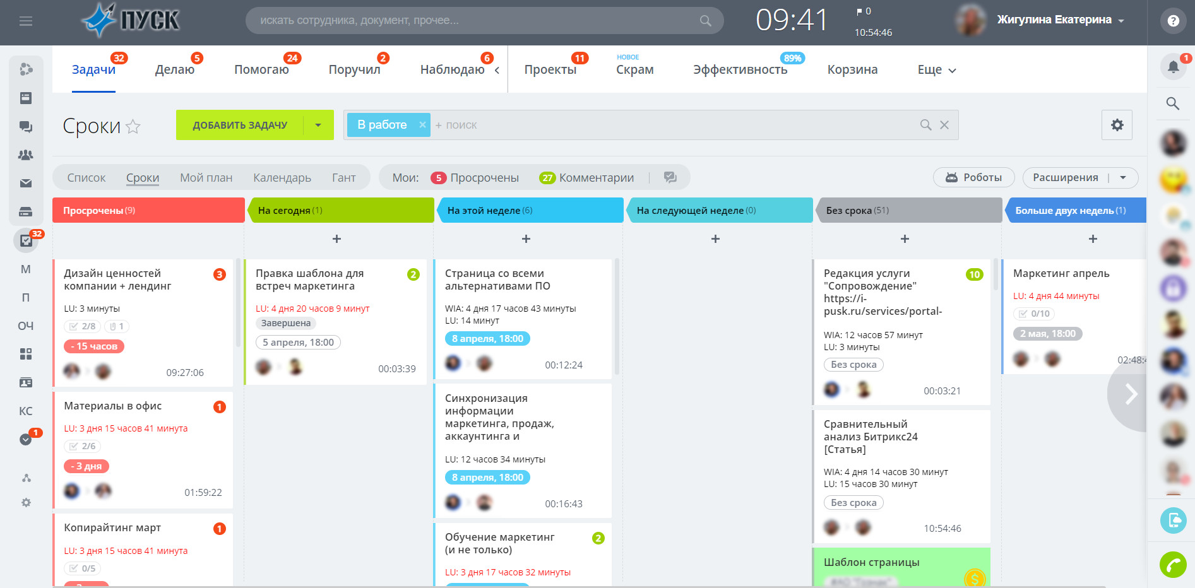This screenshot has height=588, width=1195.
Task: Toggle the Просрочены counter filter
Action: 474,178
